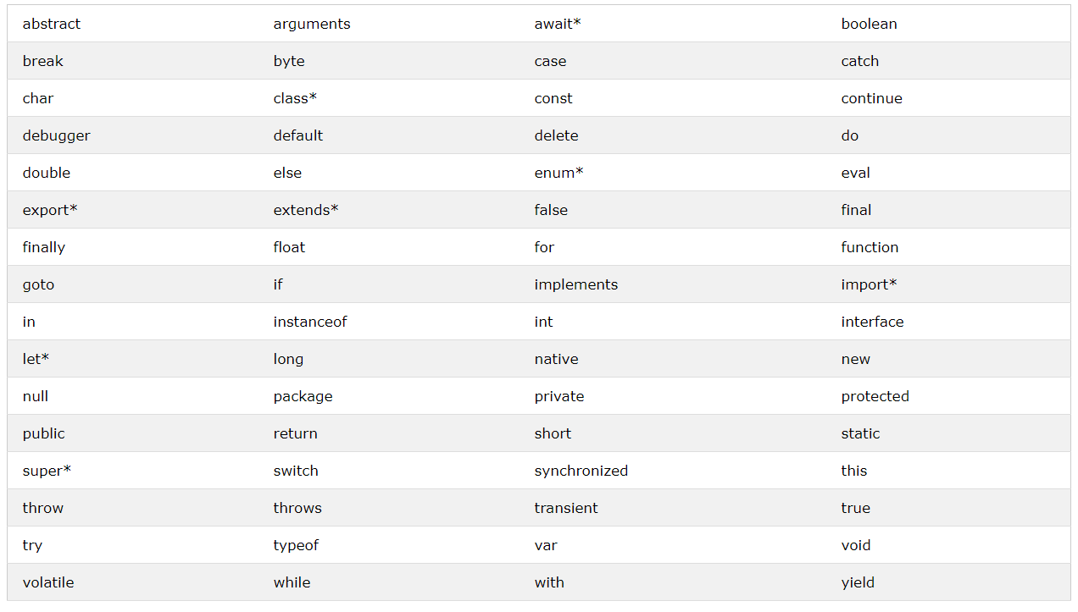
Task: Click the "await*" keyword cell
Action: click(x=558, y=24)
